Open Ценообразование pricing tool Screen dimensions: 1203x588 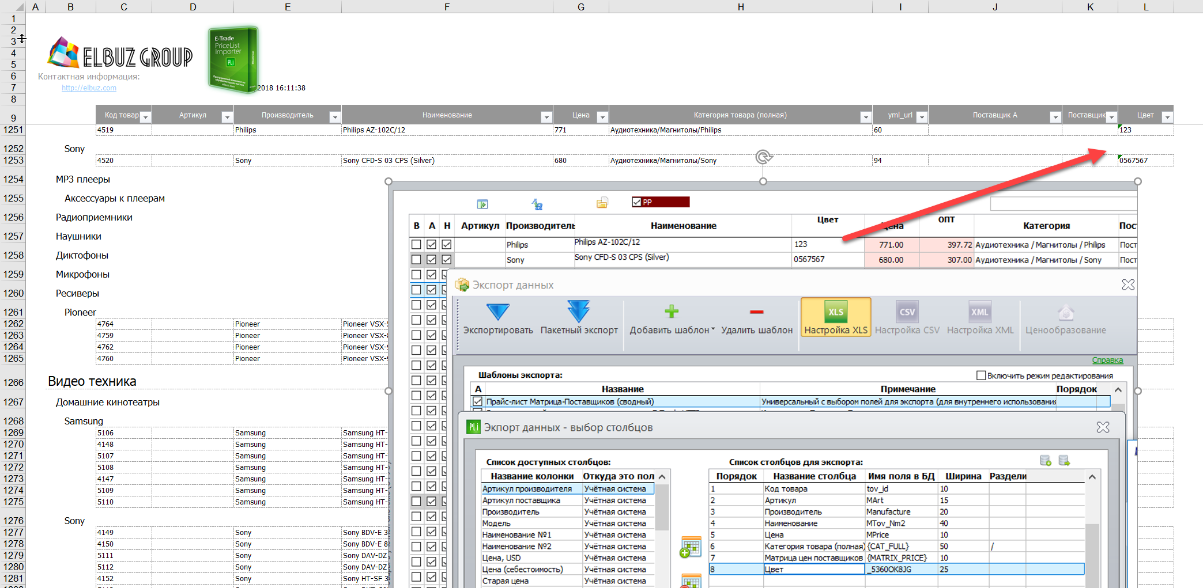coord(1065,318)
